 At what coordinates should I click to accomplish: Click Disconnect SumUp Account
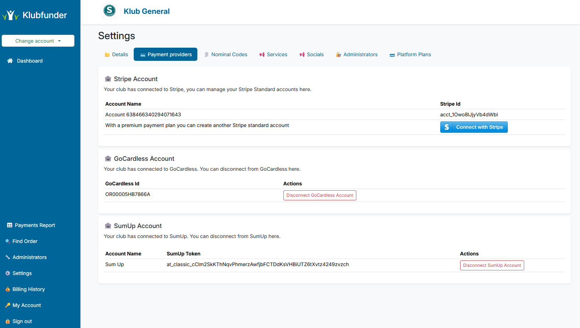pos(492,265)
